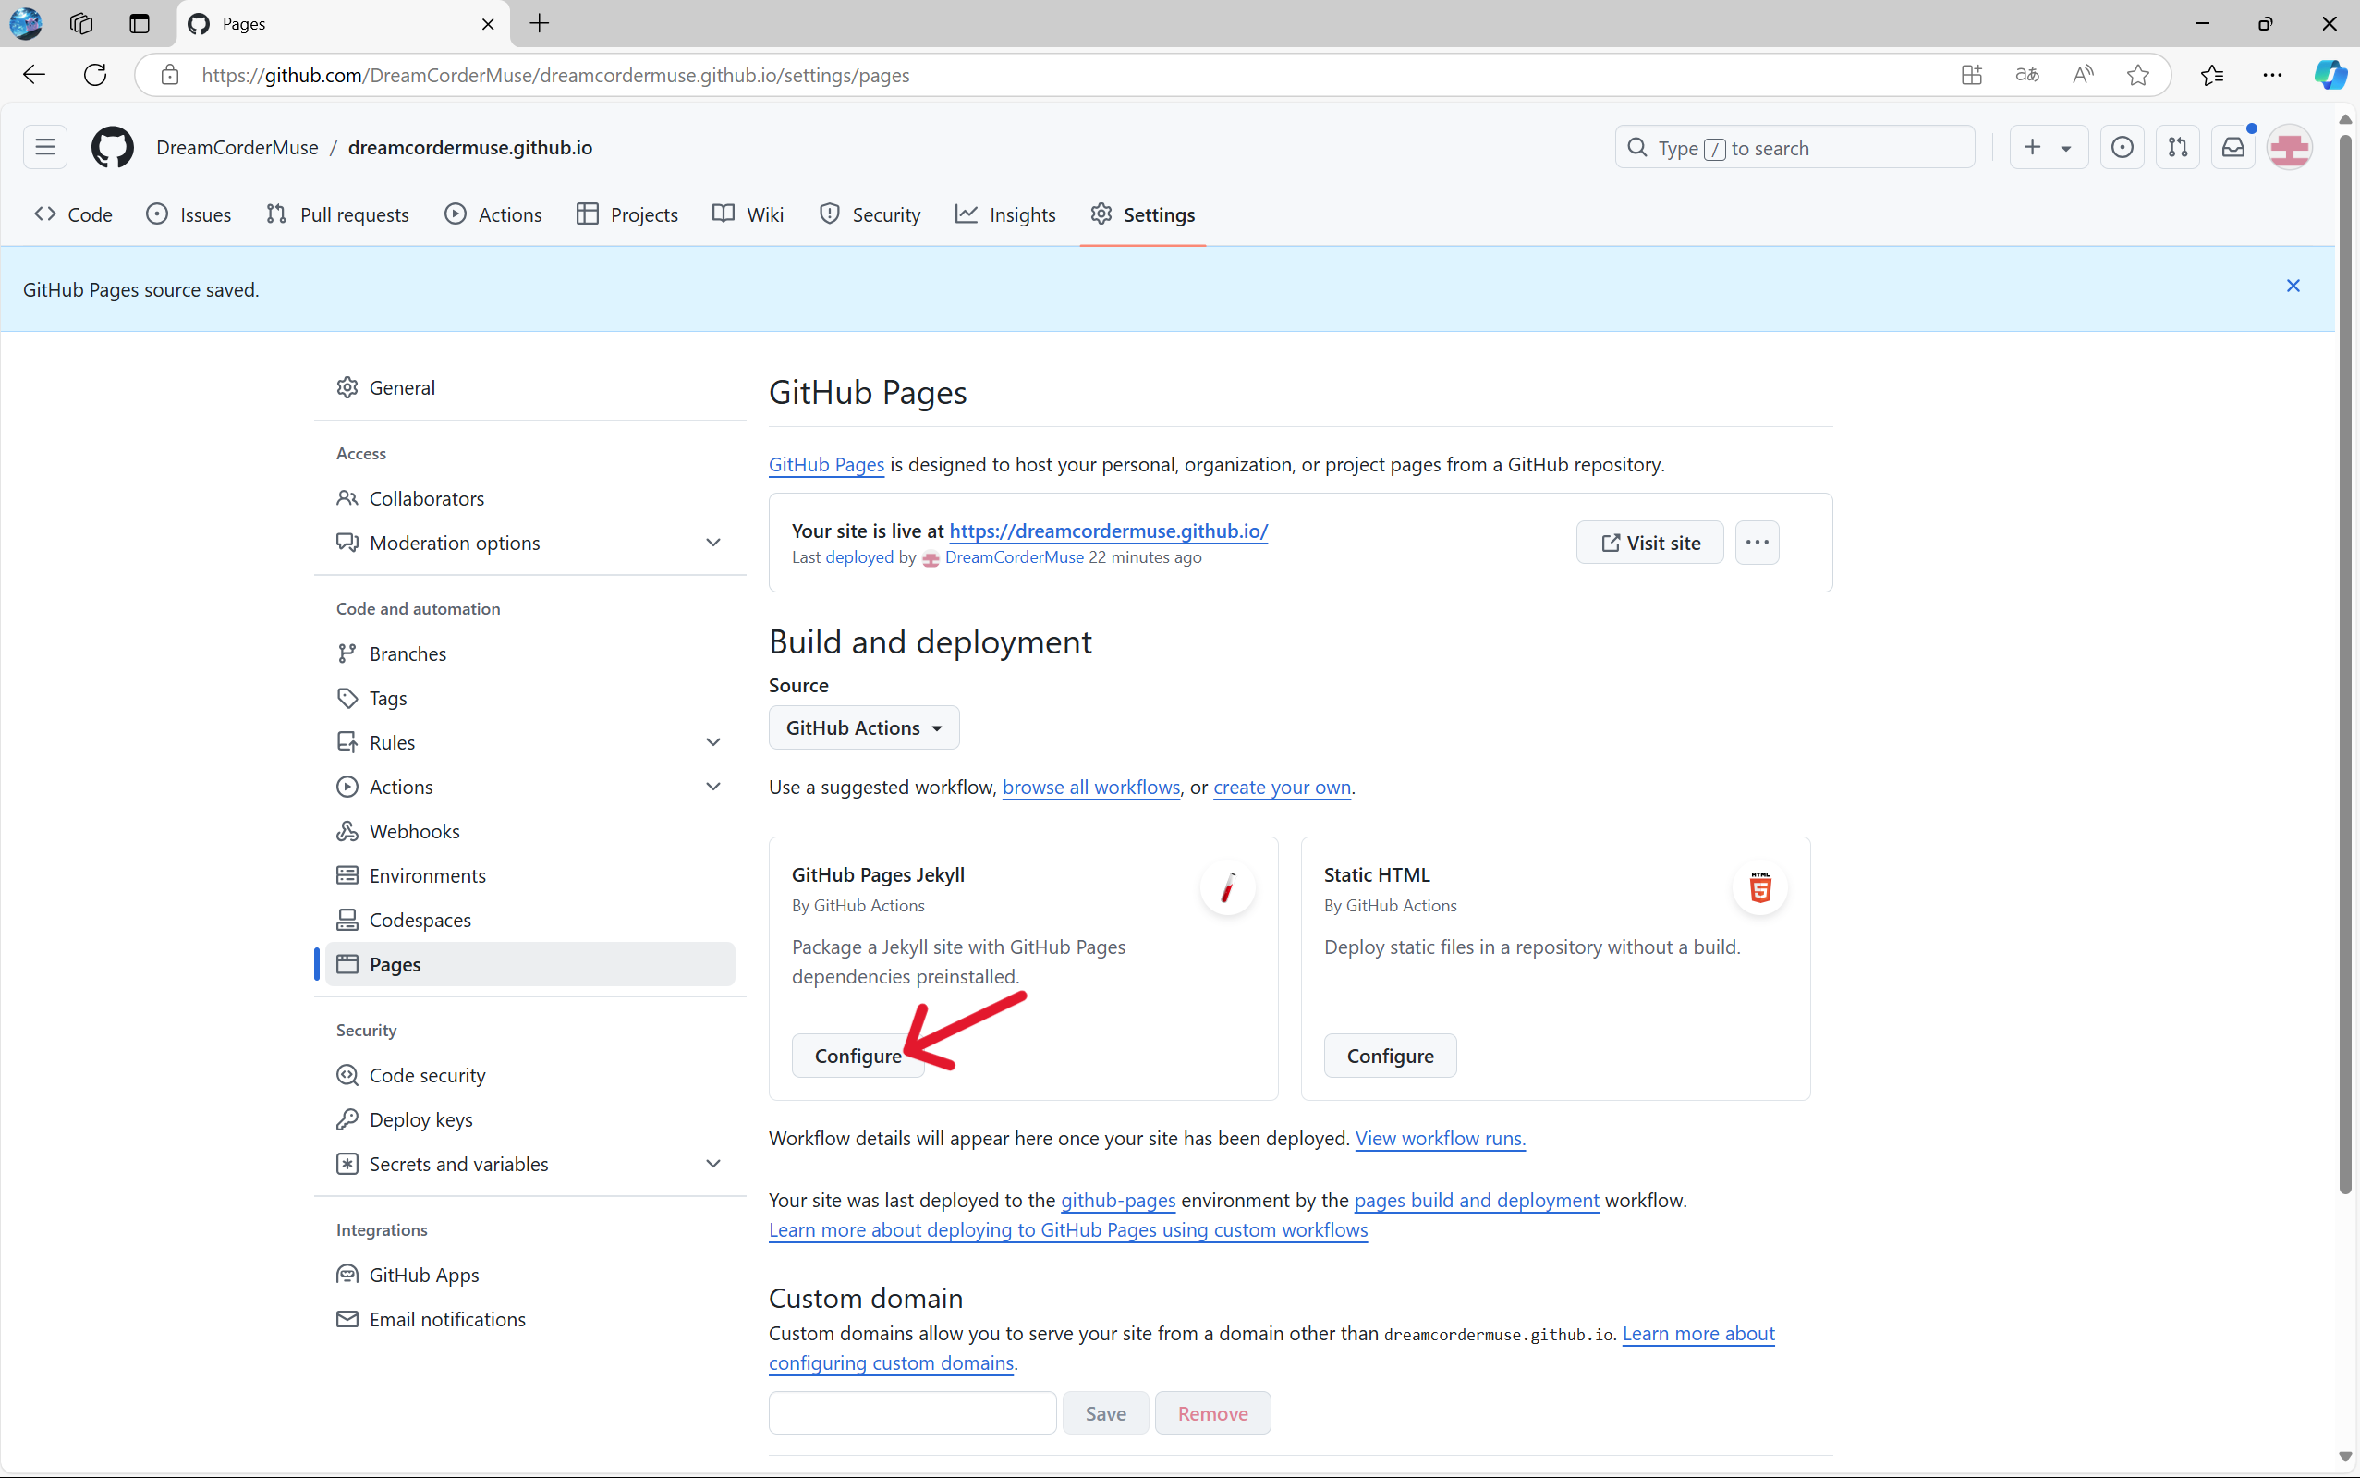The width and height of the screenshot is (2360, 1478).
Task: Click the site info lock icon
Action: [169, 75]
